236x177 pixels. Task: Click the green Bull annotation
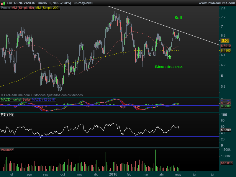pyautogui.click(x=178, y=18)
